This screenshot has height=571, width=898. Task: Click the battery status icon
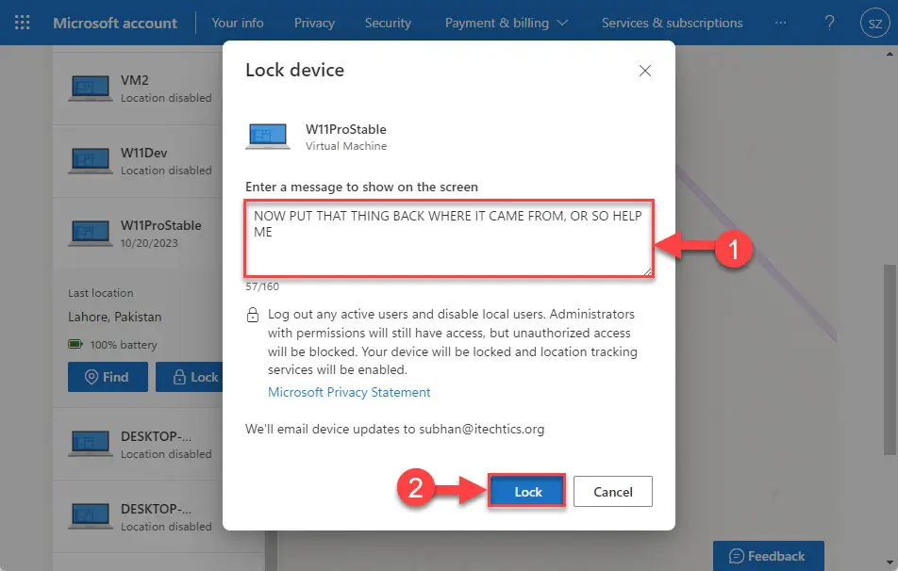click(x=75, y=345)
